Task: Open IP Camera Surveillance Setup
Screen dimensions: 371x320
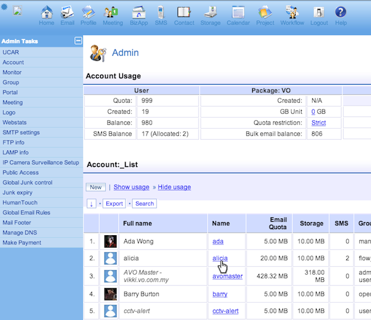Action: point(41,163)
